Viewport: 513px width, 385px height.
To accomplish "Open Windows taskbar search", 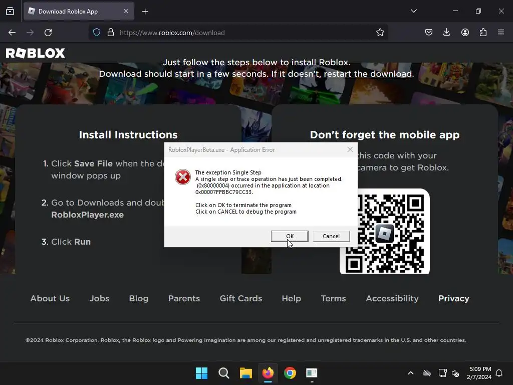I will pos(224,373).
